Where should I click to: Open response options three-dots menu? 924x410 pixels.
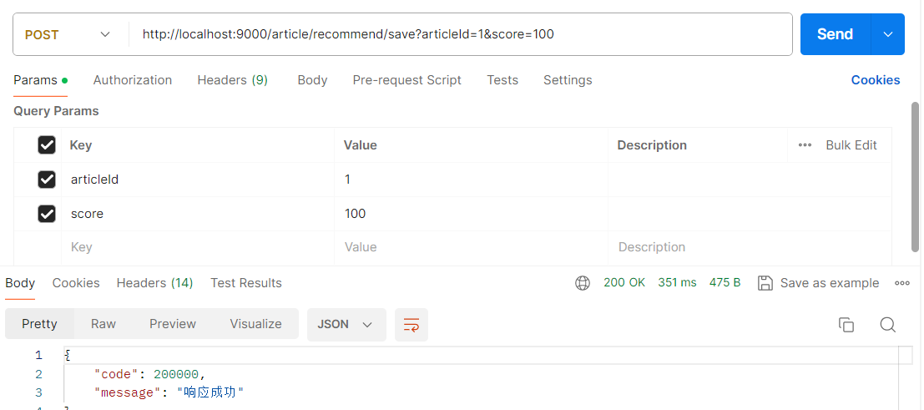pos(902,283)
